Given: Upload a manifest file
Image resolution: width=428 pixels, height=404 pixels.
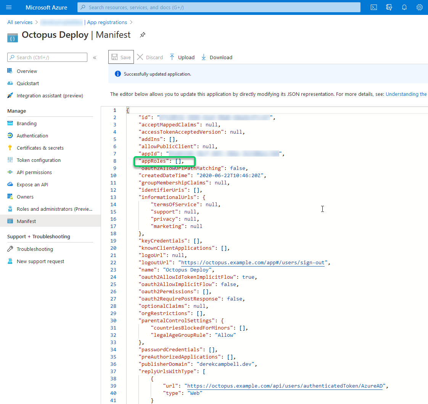Looking at the screenshot, I should pyautogui.click(x=182, y=57).
